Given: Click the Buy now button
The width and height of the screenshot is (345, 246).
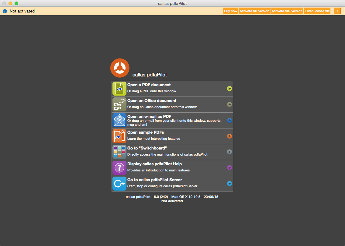Looking at the screenshot, I should coord(230,11).
